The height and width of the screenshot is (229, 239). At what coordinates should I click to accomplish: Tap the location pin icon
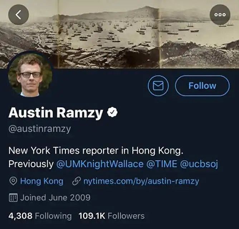click(x=13, y=181)
